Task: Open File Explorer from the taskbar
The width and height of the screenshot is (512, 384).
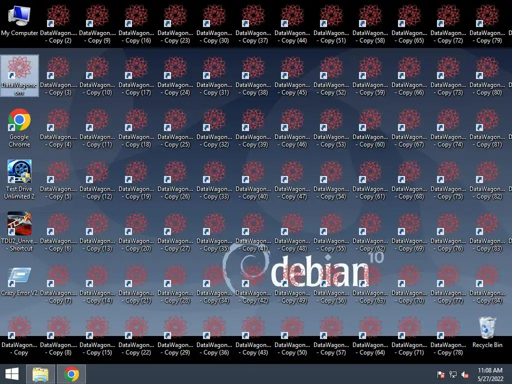Action: pyautogui.click(x=40, y=374)
